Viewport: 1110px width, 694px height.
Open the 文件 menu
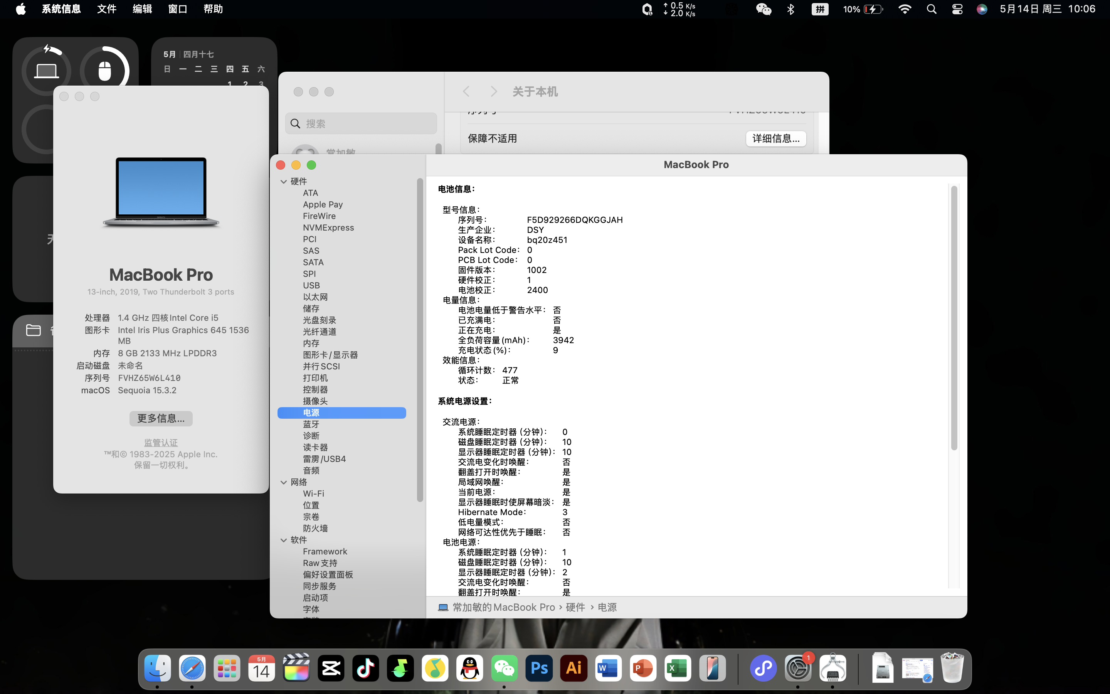coord(106,9)
